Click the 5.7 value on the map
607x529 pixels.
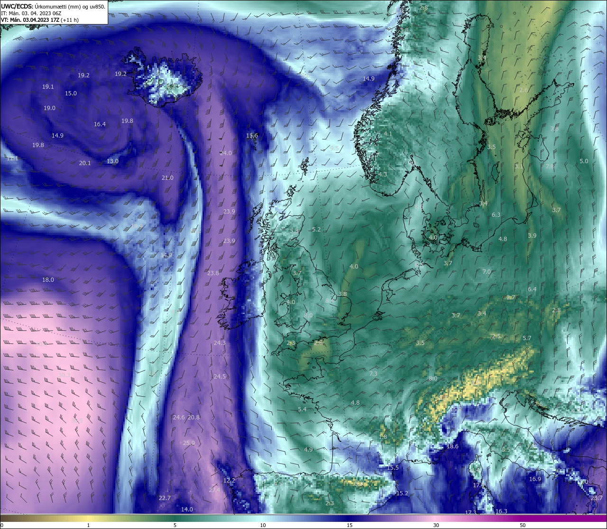coord(527,338)
